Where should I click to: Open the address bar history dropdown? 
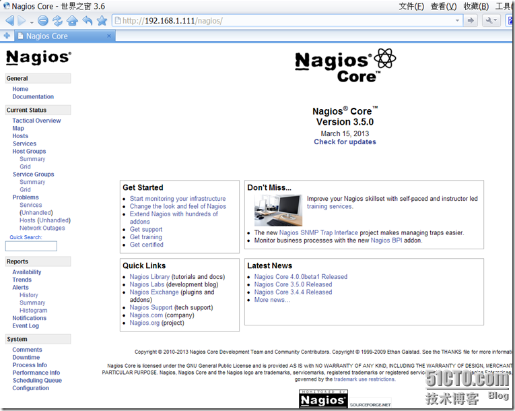pyautogui.click(x=457, y=21)
